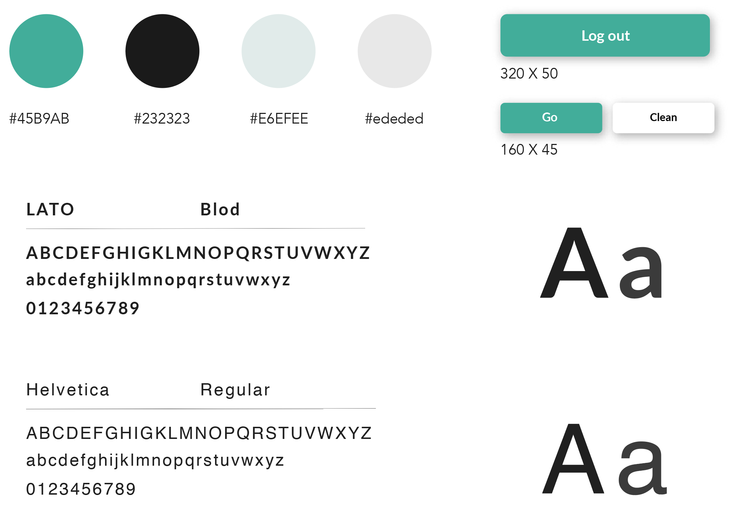The image size is (731, 505).
Task: Click the Blod weight label
Action: point(220,209)
